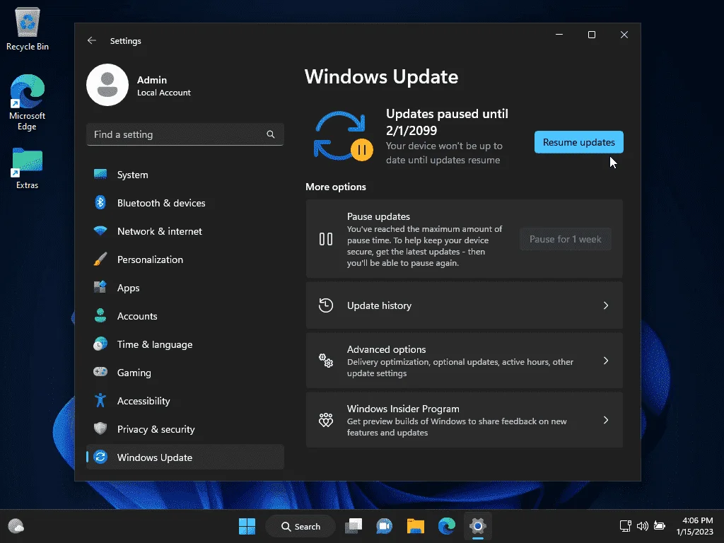Click the Windows Update page heading

381,76
